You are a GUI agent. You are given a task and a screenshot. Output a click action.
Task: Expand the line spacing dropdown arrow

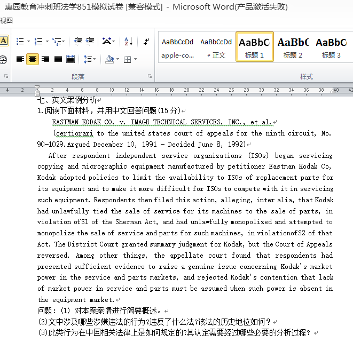(x=94, y=59)
